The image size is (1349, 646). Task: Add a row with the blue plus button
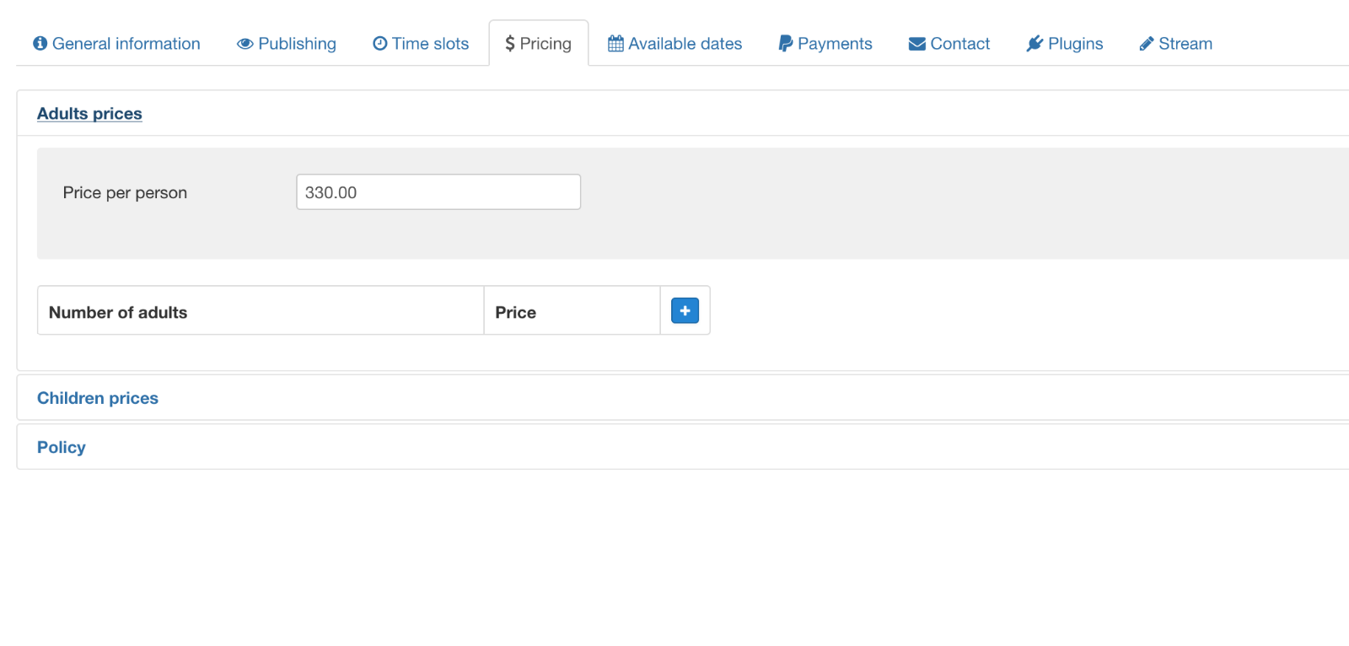pos(685,311)
